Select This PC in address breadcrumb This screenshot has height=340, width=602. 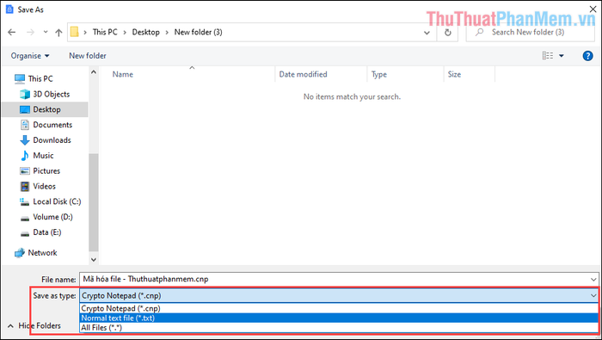click(x=105, y=32)
